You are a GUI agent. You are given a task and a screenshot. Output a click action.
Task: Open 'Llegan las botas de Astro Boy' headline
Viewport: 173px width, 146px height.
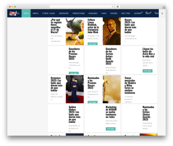[x=148, y=52]
